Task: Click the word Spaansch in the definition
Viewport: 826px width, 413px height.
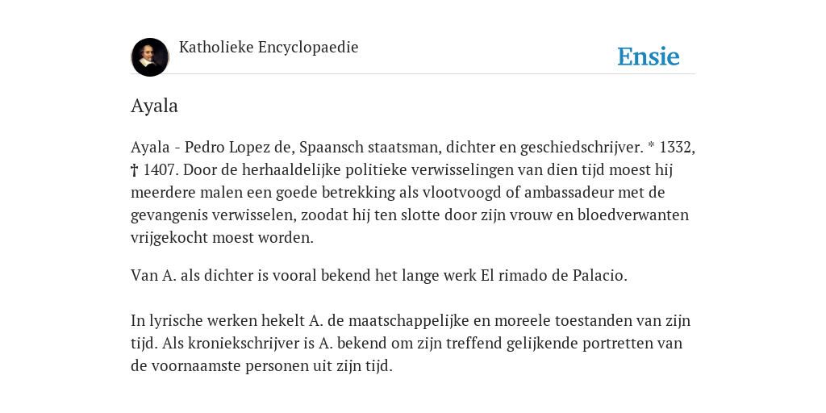Action: click(331, 148)
